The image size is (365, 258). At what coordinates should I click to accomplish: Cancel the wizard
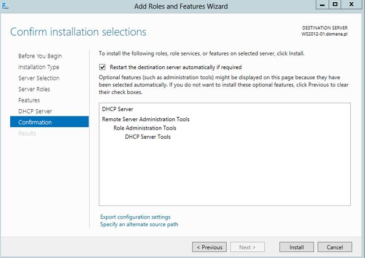[x=334, y=247]
